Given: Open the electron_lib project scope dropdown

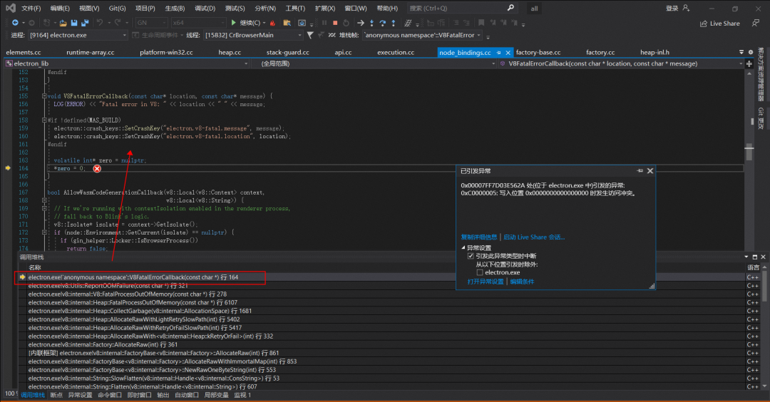Looking at the screenshot, I should (x=127, y=63).
